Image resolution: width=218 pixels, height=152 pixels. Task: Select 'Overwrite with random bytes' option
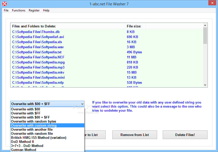[x=47, y=121]
